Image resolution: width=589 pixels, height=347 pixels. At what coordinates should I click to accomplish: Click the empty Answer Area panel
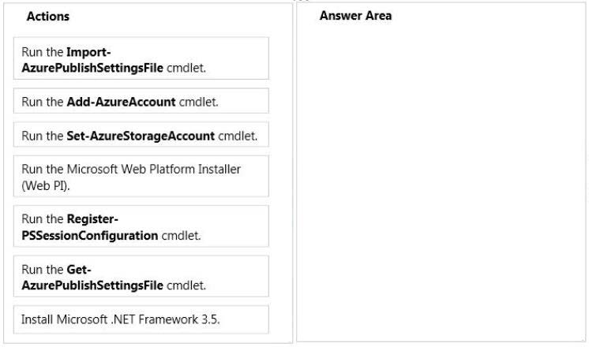click(x=441, y=180)
